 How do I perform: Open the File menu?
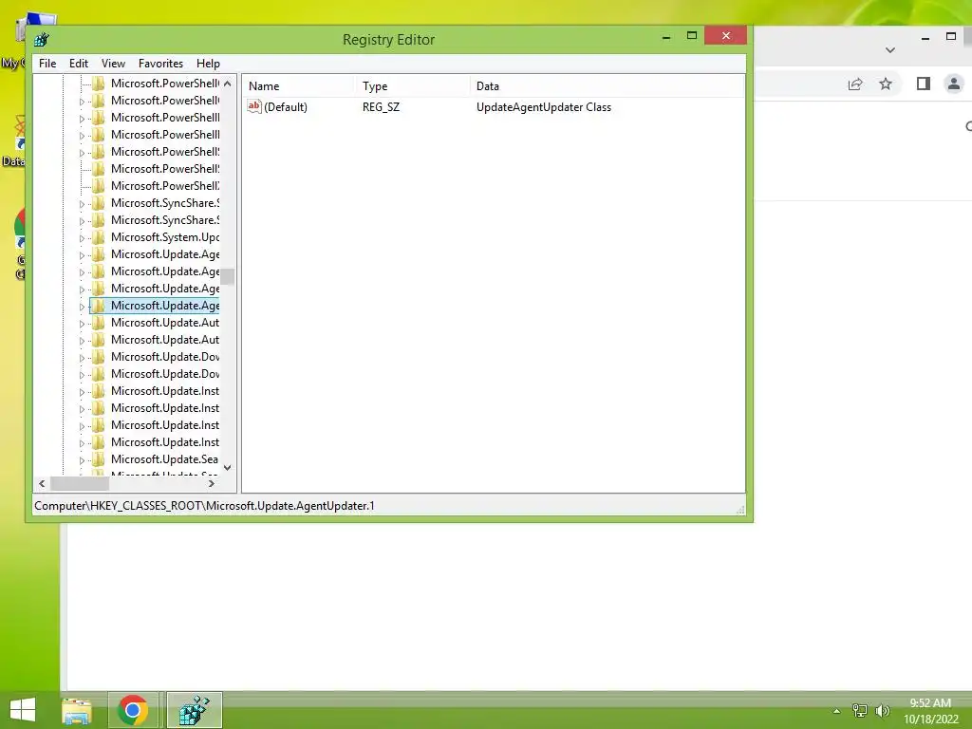47,64
